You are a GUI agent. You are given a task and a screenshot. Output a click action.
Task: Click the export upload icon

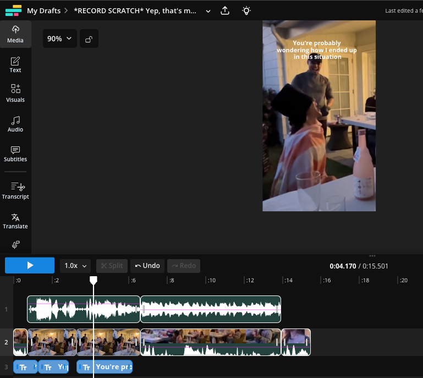(225, 11)
